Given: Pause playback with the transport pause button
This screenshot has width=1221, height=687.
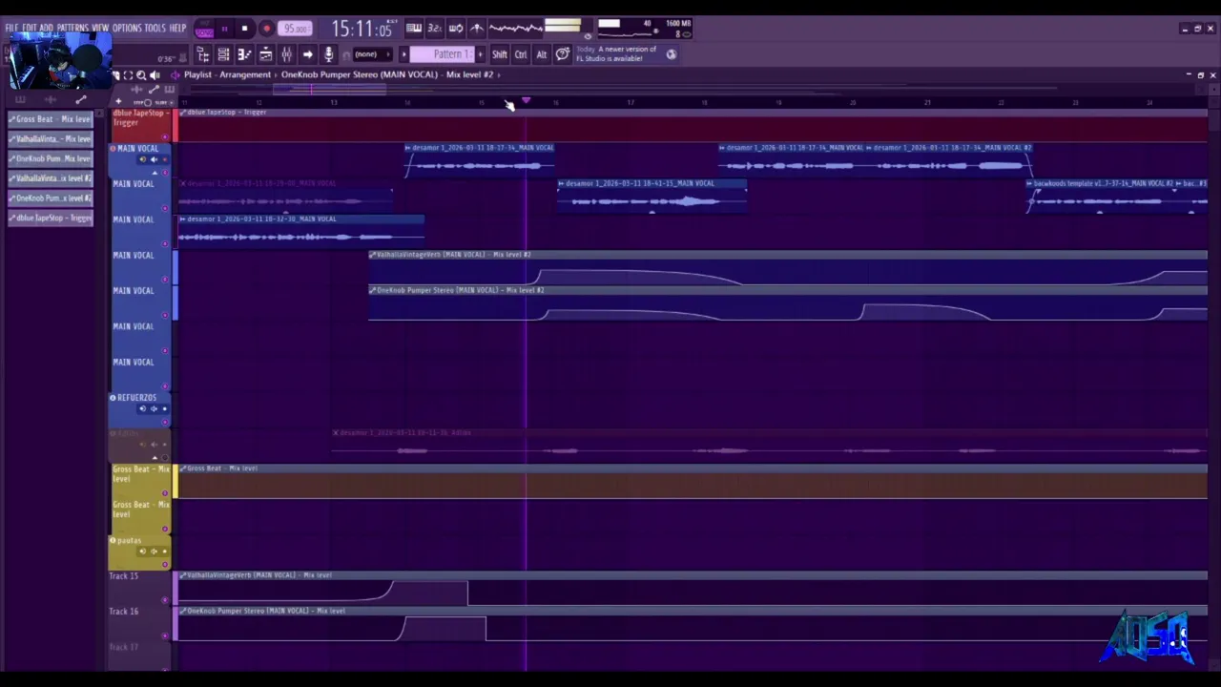Looking at the screenshot, I should [224, 29].
